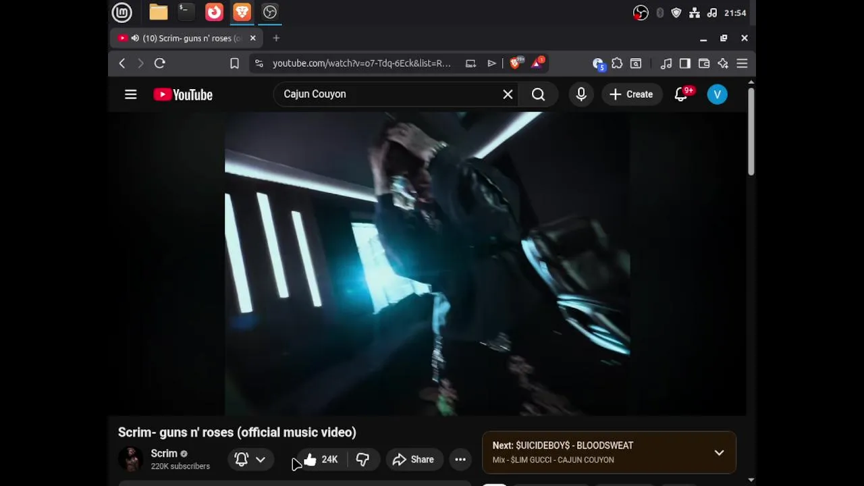Open a new browser tab
Viewport: 864px width, 486px height.
[276, 38]
